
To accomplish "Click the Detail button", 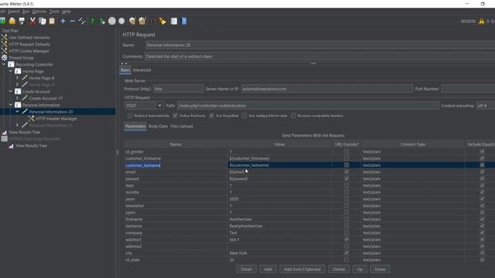I will [x=246, y=270].
